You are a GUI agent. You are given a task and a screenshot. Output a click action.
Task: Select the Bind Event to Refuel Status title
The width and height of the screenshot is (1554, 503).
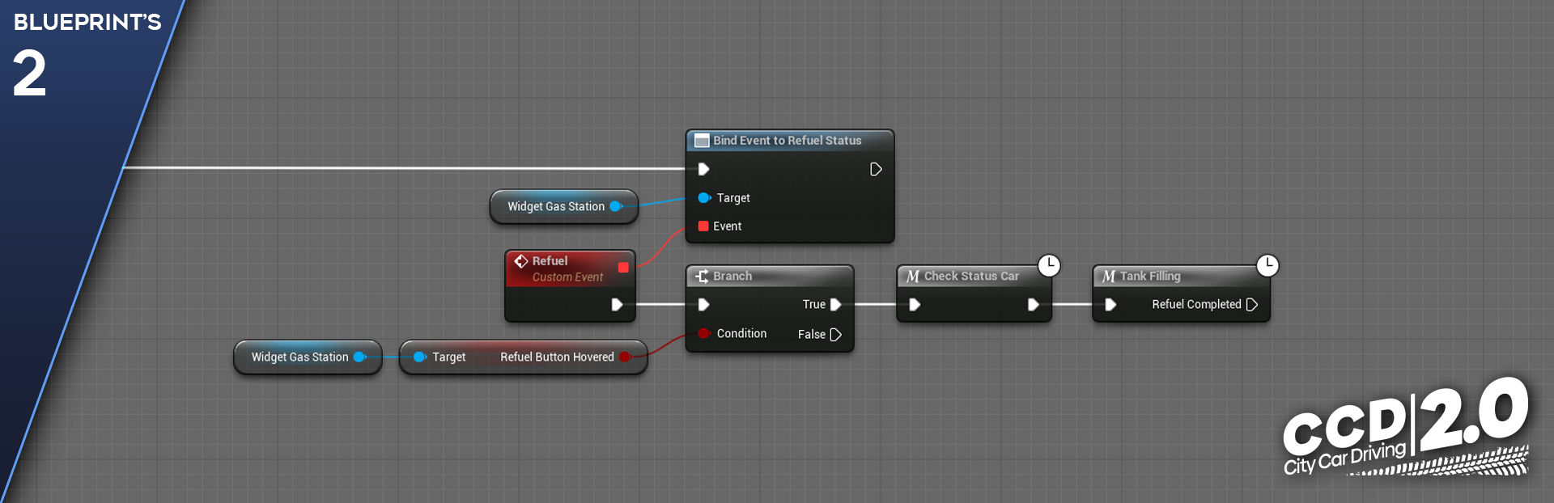click(787, 141)
